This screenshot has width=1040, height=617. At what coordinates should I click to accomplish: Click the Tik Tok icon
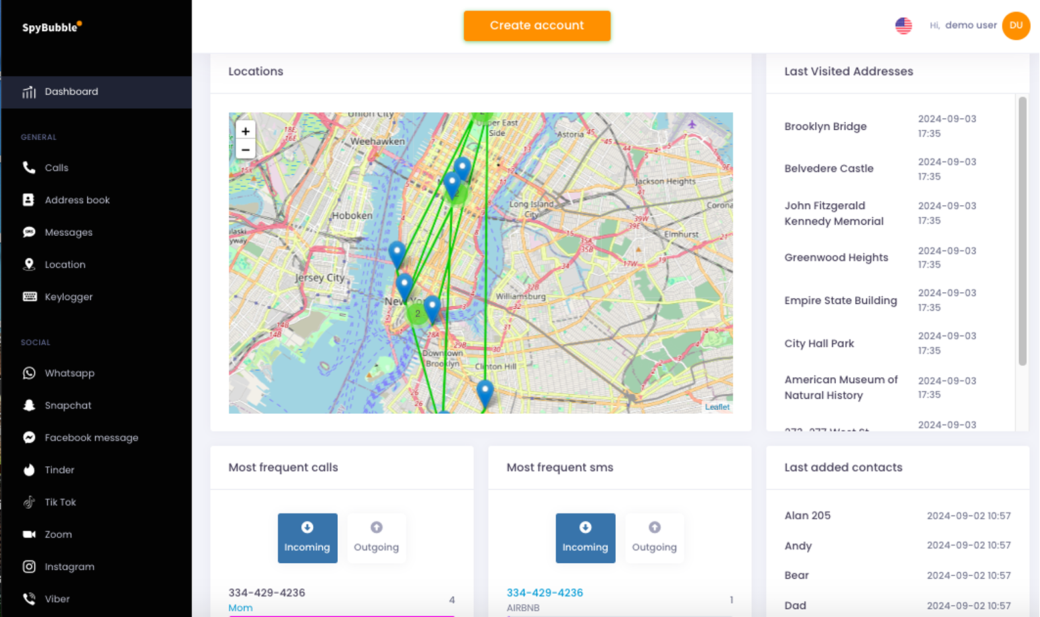point(29,502)
